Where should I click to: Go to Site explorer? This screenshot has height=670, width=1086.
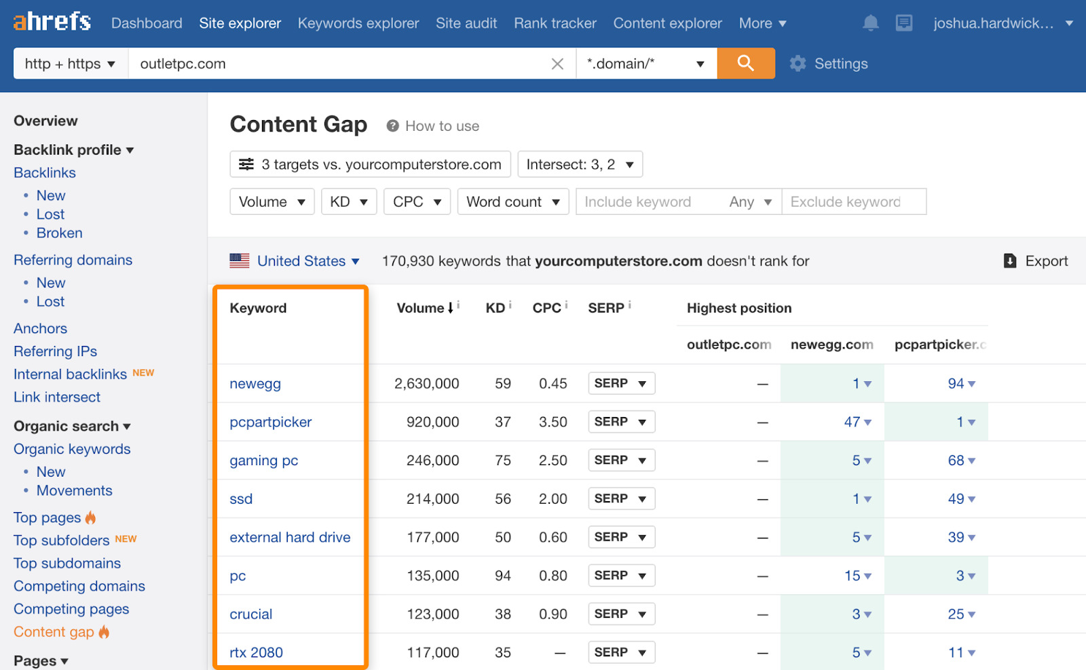[240, 23]
